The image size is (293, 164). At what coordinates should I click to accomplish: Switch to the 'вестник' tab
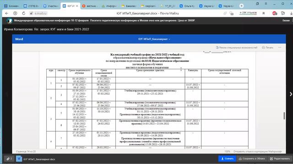[90, 6]
